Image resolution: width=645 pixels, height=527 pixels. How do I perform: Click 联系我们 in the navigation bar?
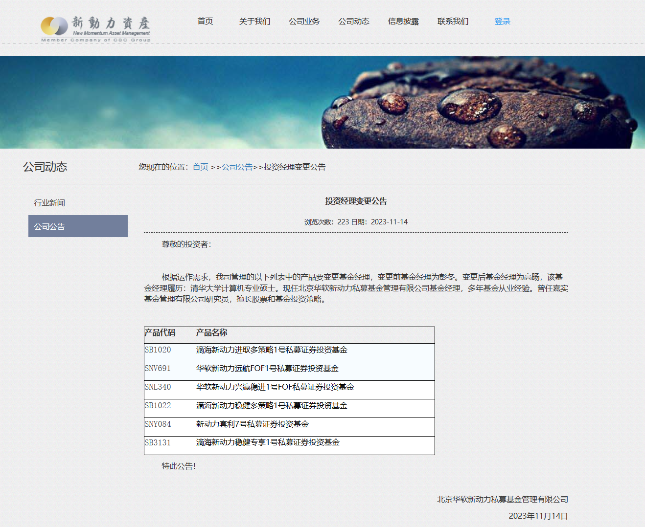453,22
